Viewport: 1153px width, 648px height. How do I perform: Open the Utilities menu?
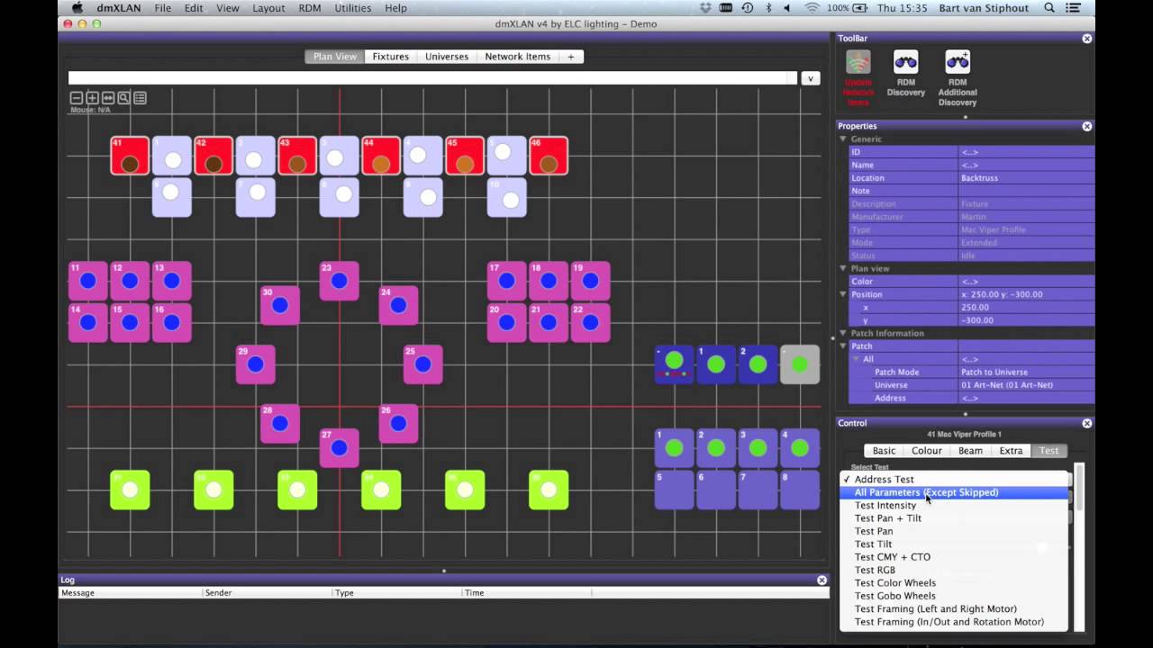(x=352, y=8)
